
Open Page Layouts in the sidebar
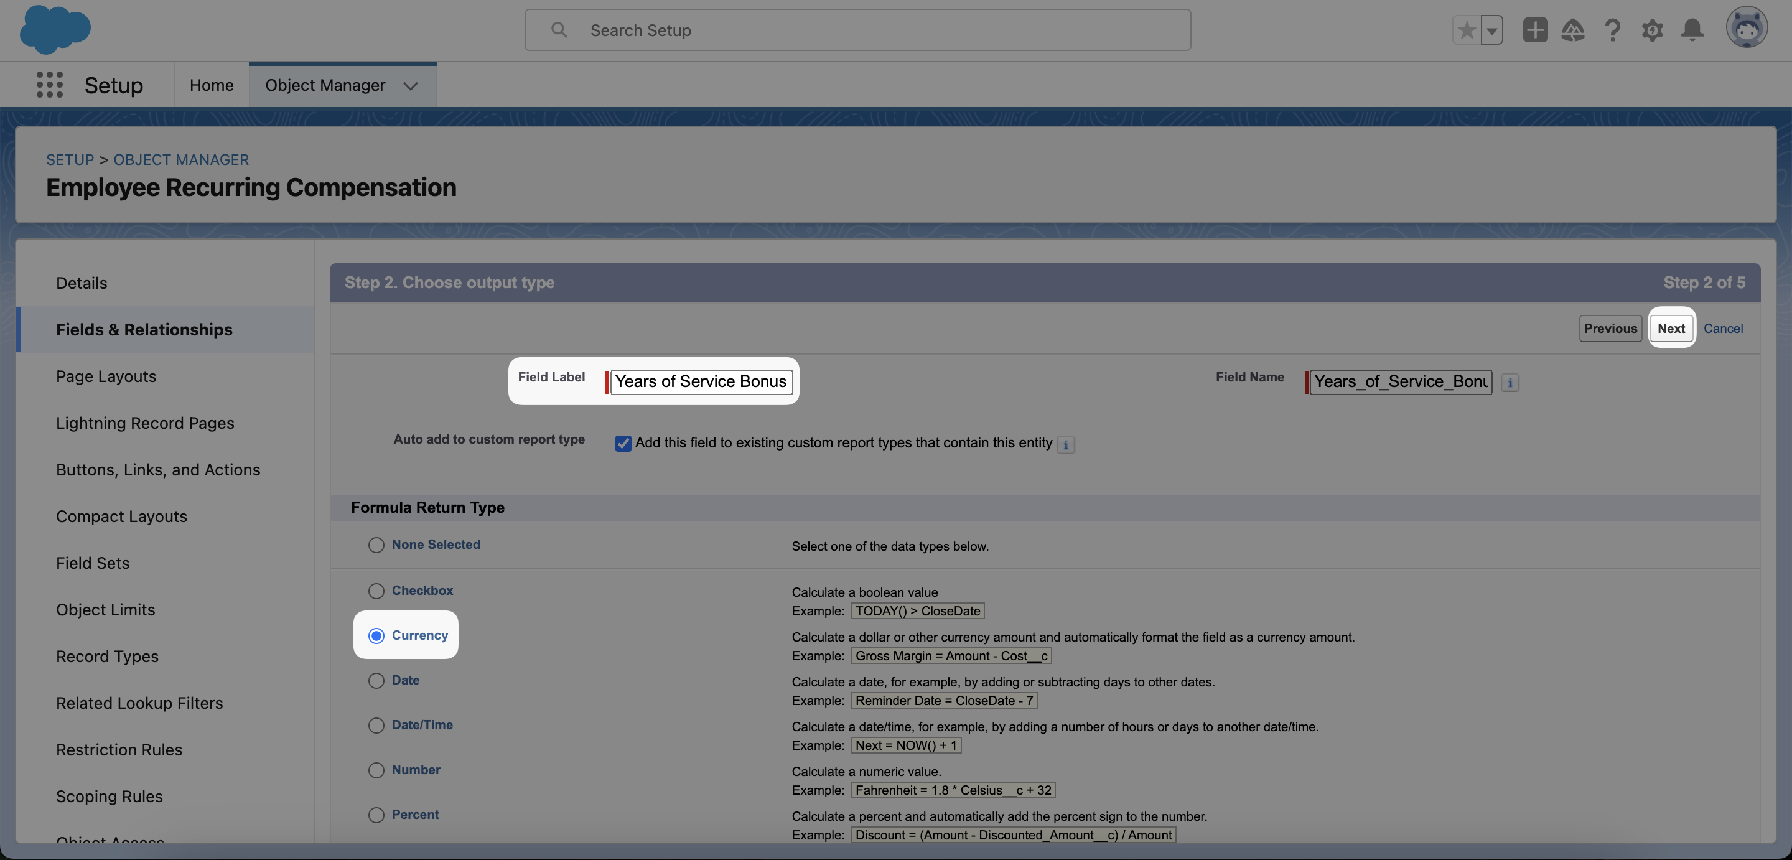[x=106, y=376]
